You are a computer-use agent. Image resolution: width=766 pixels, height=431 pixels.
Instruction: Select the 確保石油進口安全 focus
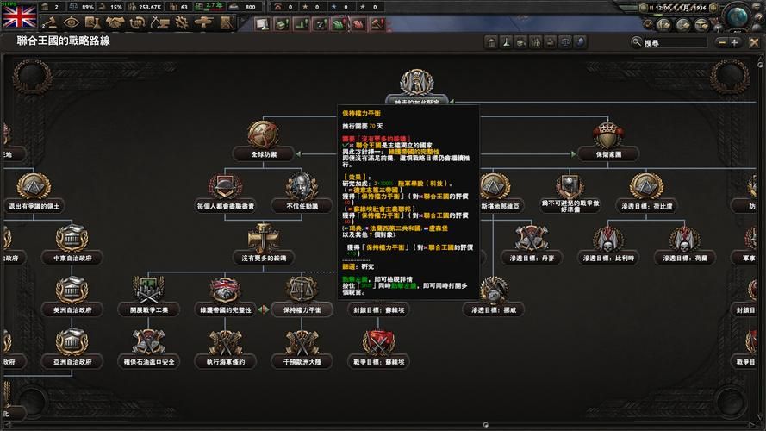(149, 343)
